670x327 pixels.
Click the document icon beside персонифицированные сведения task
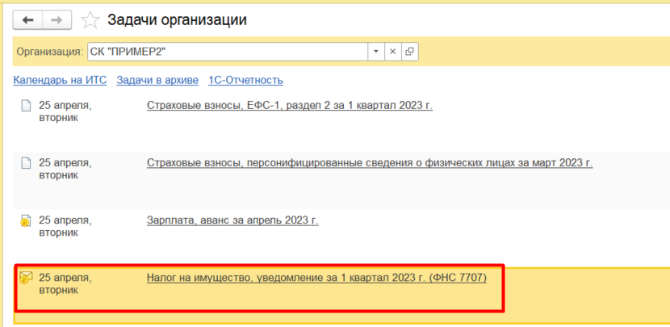(x=26, y=162)
